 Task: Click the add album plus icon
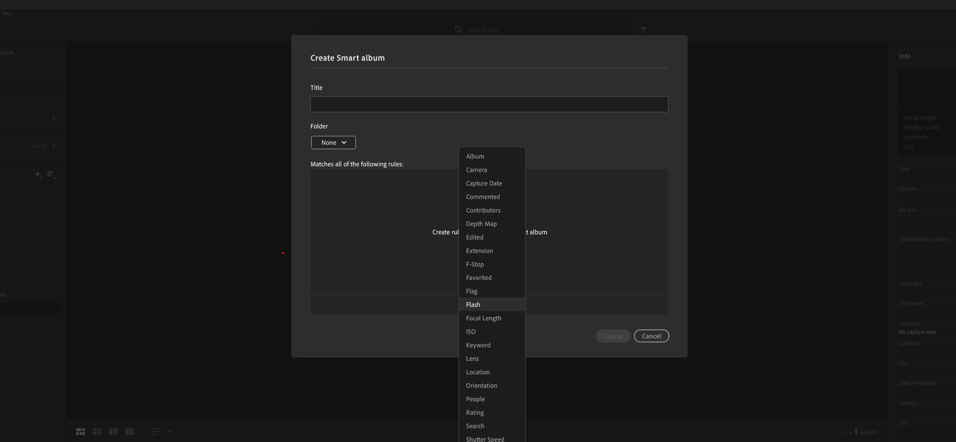coord(38,174)
